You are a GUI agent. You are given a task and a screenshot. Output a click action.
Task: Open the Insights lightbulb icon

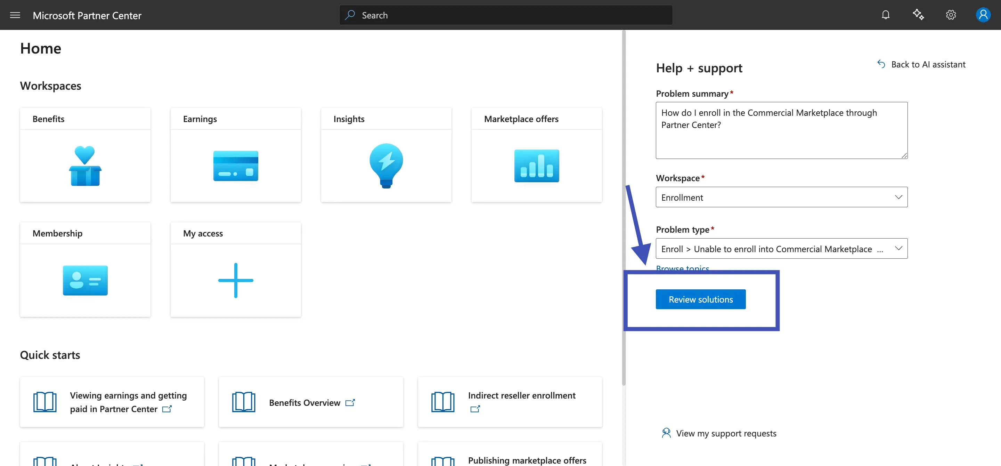pyautogui.click(x=386, y=166)
